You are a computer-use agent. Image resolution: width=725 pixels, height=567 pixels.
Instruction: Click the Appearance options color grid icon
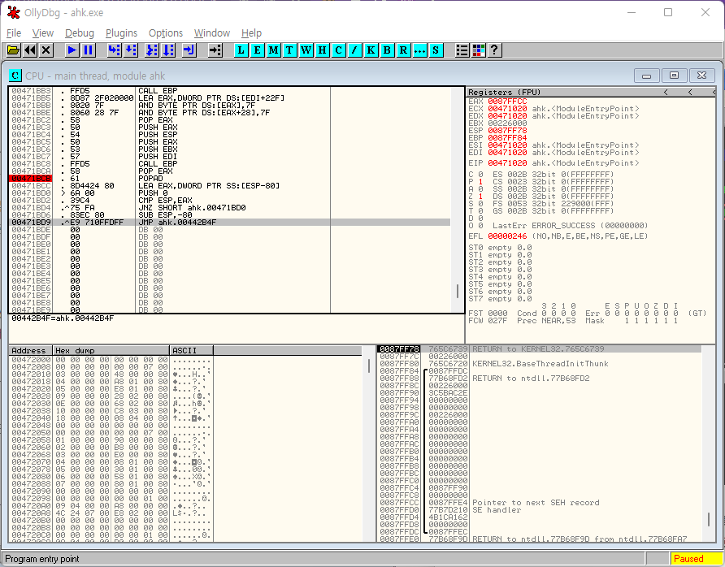[478, 50]
